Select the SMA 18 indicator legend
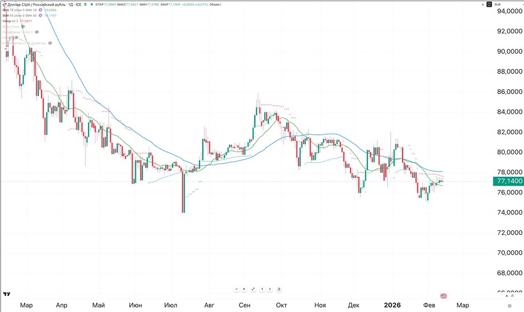524x312 pixels. click(x=19, y=10)
